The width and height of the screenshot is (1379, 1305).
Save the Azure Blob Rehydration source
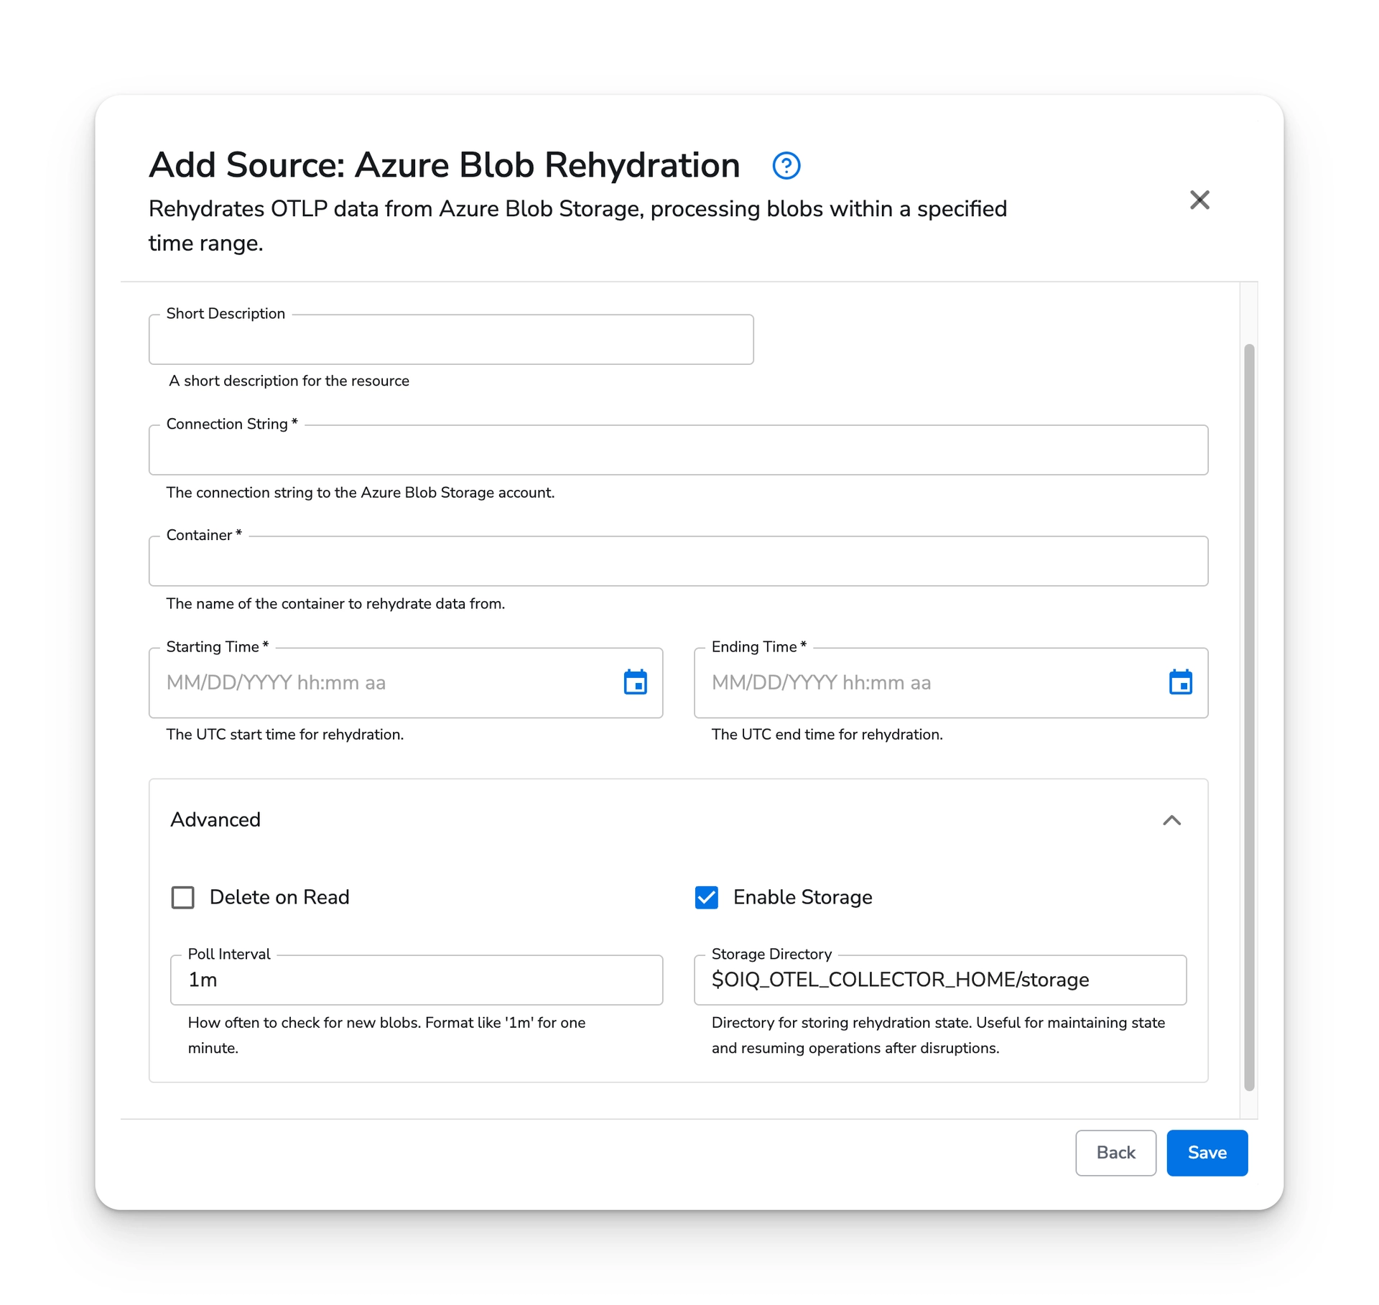click(x=1207, y=1153)
